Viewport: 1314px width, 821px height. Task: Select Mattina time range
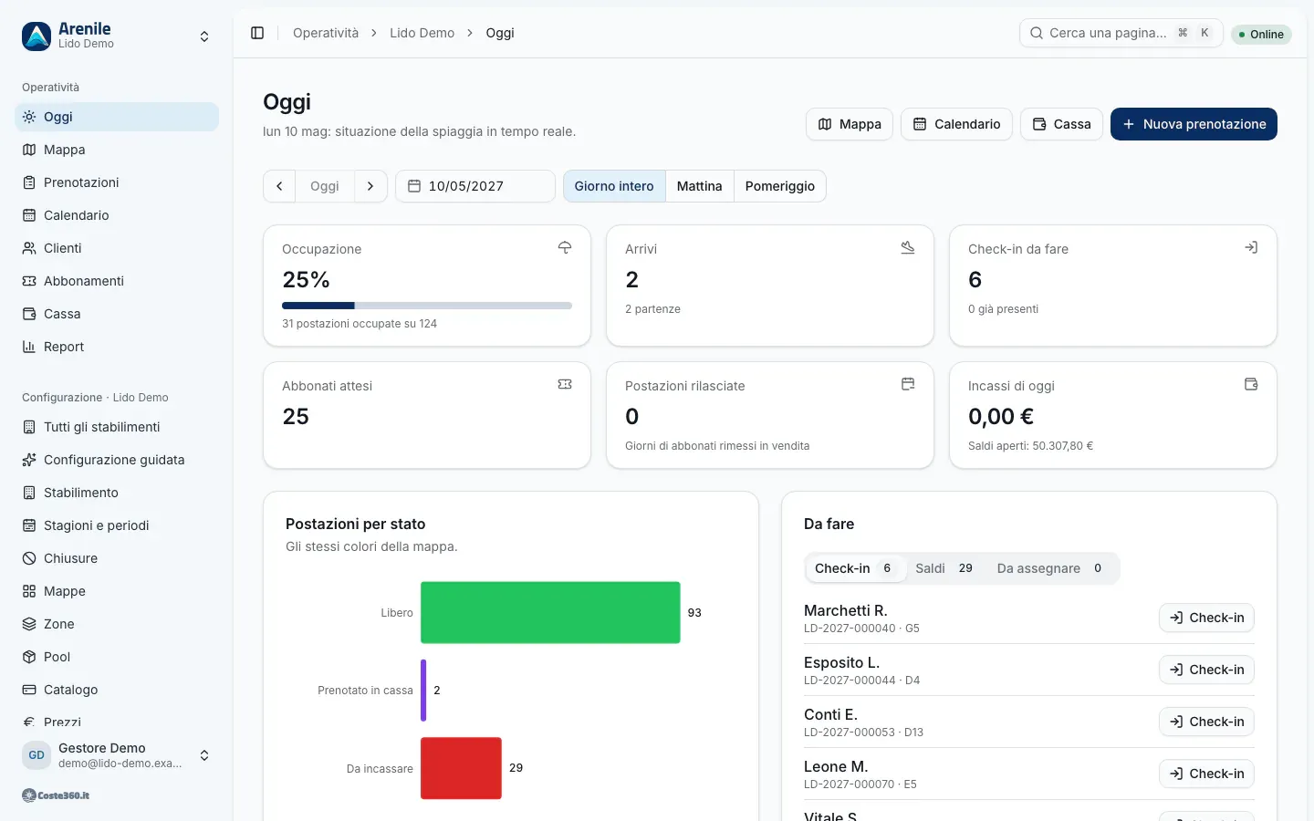(700, 186)
